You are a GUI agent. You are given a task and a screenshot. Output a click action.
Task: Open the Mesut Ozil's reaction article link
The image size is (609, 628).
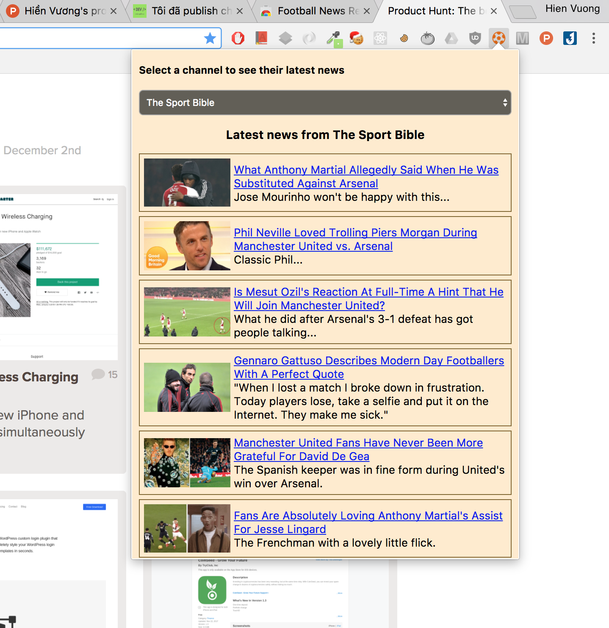pos(369,299)
